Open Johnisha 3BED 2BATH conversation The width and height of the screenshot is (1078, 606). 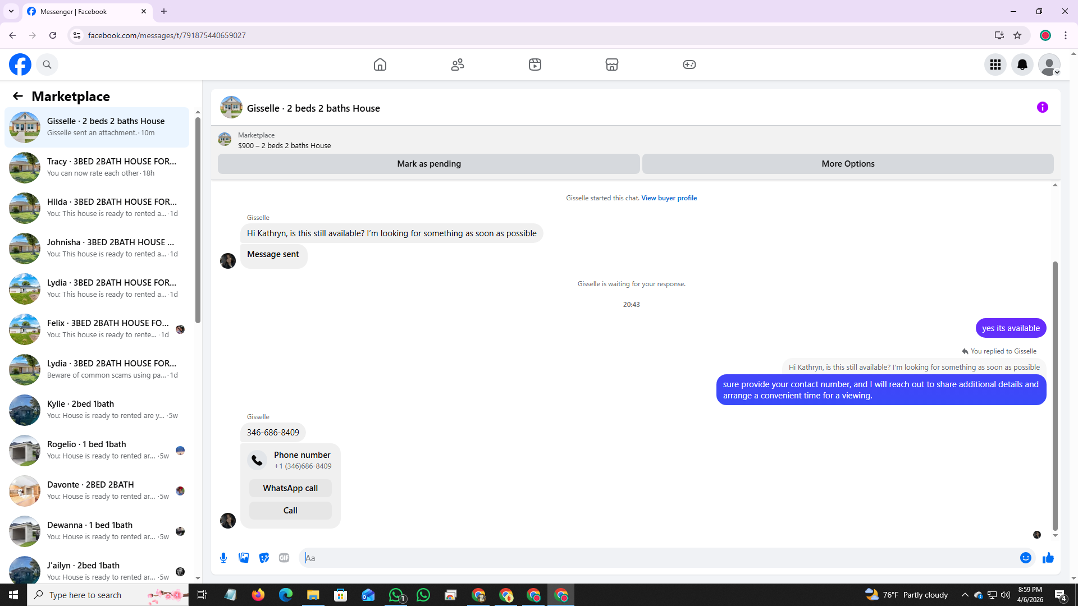tap(97, 249)
